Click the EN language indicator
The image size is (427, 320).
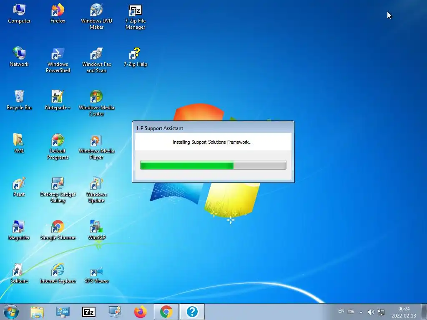341,311
